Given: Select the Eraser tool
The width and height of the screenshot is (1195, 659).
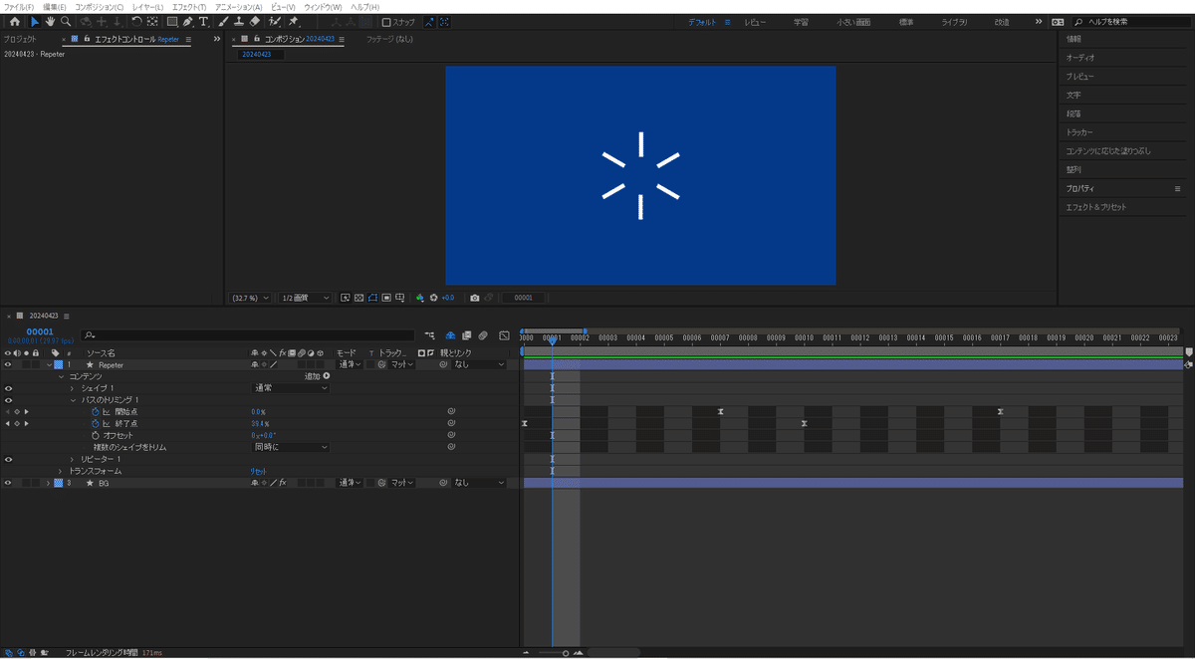Looking at the screenshot, I should point(255,21).
